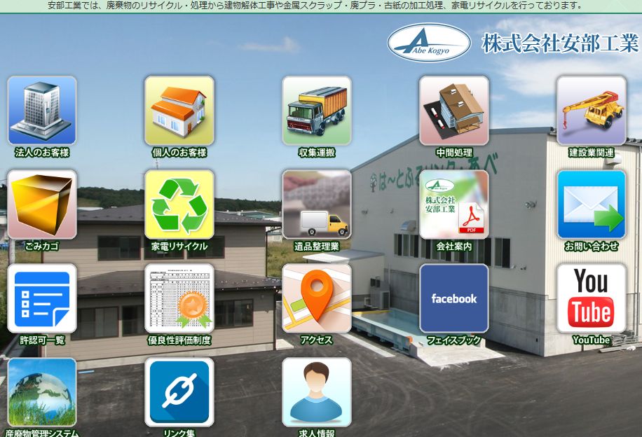The width and height of the screenshot is (642, 437).
Task: Open the ごみカゴ golden box icon
Action: tap(42, 204)
